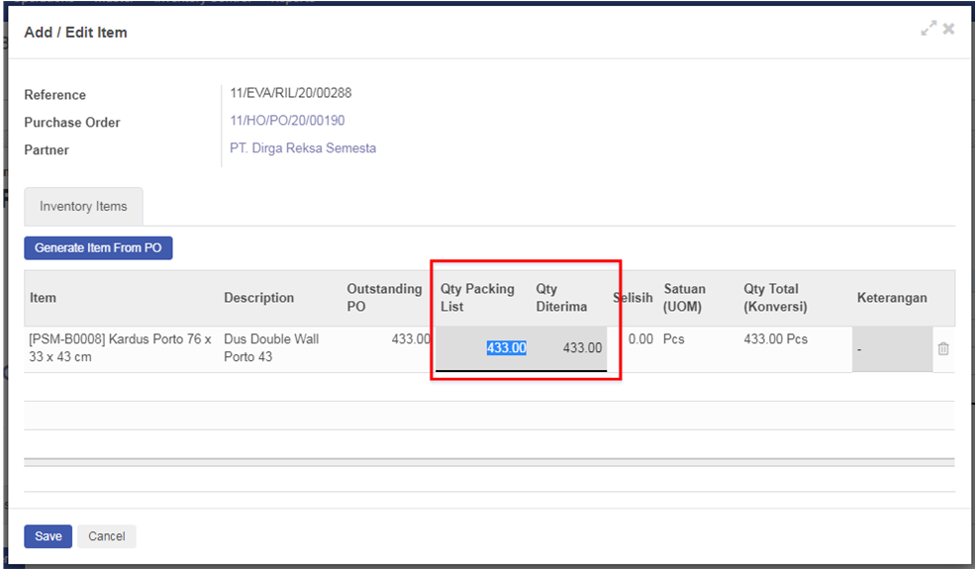Sort by the Item column header
The image size is (978, 570).
coord(44,298)
